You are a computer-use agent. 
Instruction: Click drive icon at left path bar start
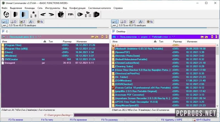tap(4, 37)
